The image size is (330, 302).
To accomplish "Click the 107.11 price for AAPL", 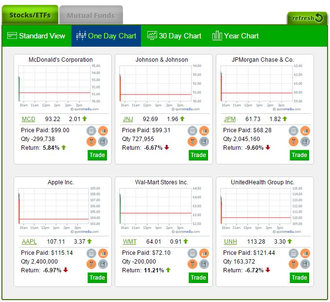I will tap(56, 242).
